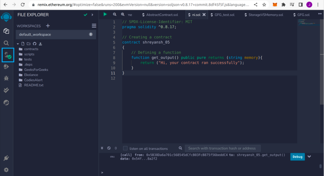Expand the contracts folder
This screenshot has width=324, height=176.
pyautogui.click(x=31, y=49)
